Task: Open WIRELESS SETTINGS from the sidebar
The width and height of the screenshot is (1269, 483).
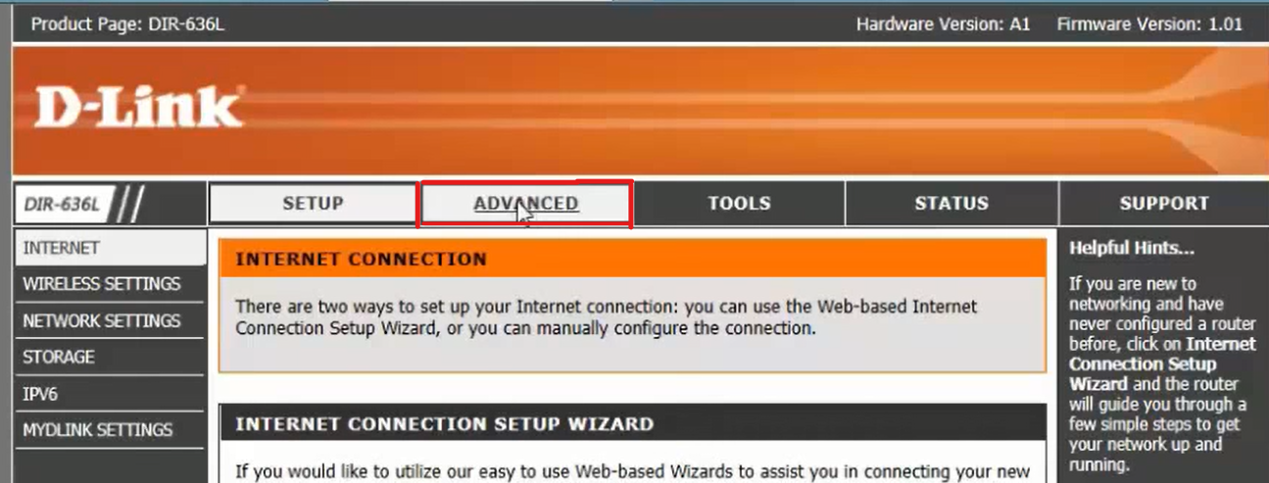Action: click(109, 284)
